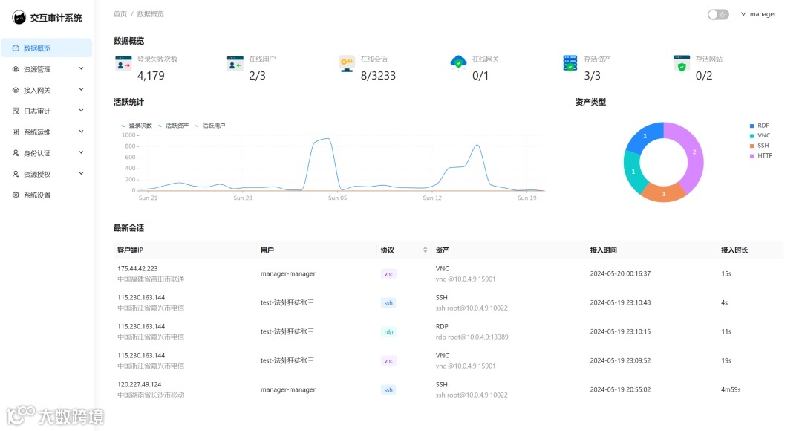The image size is (802, 431).
Task: Toggle the theme switch near manager
Action: (x=718, y=14)
